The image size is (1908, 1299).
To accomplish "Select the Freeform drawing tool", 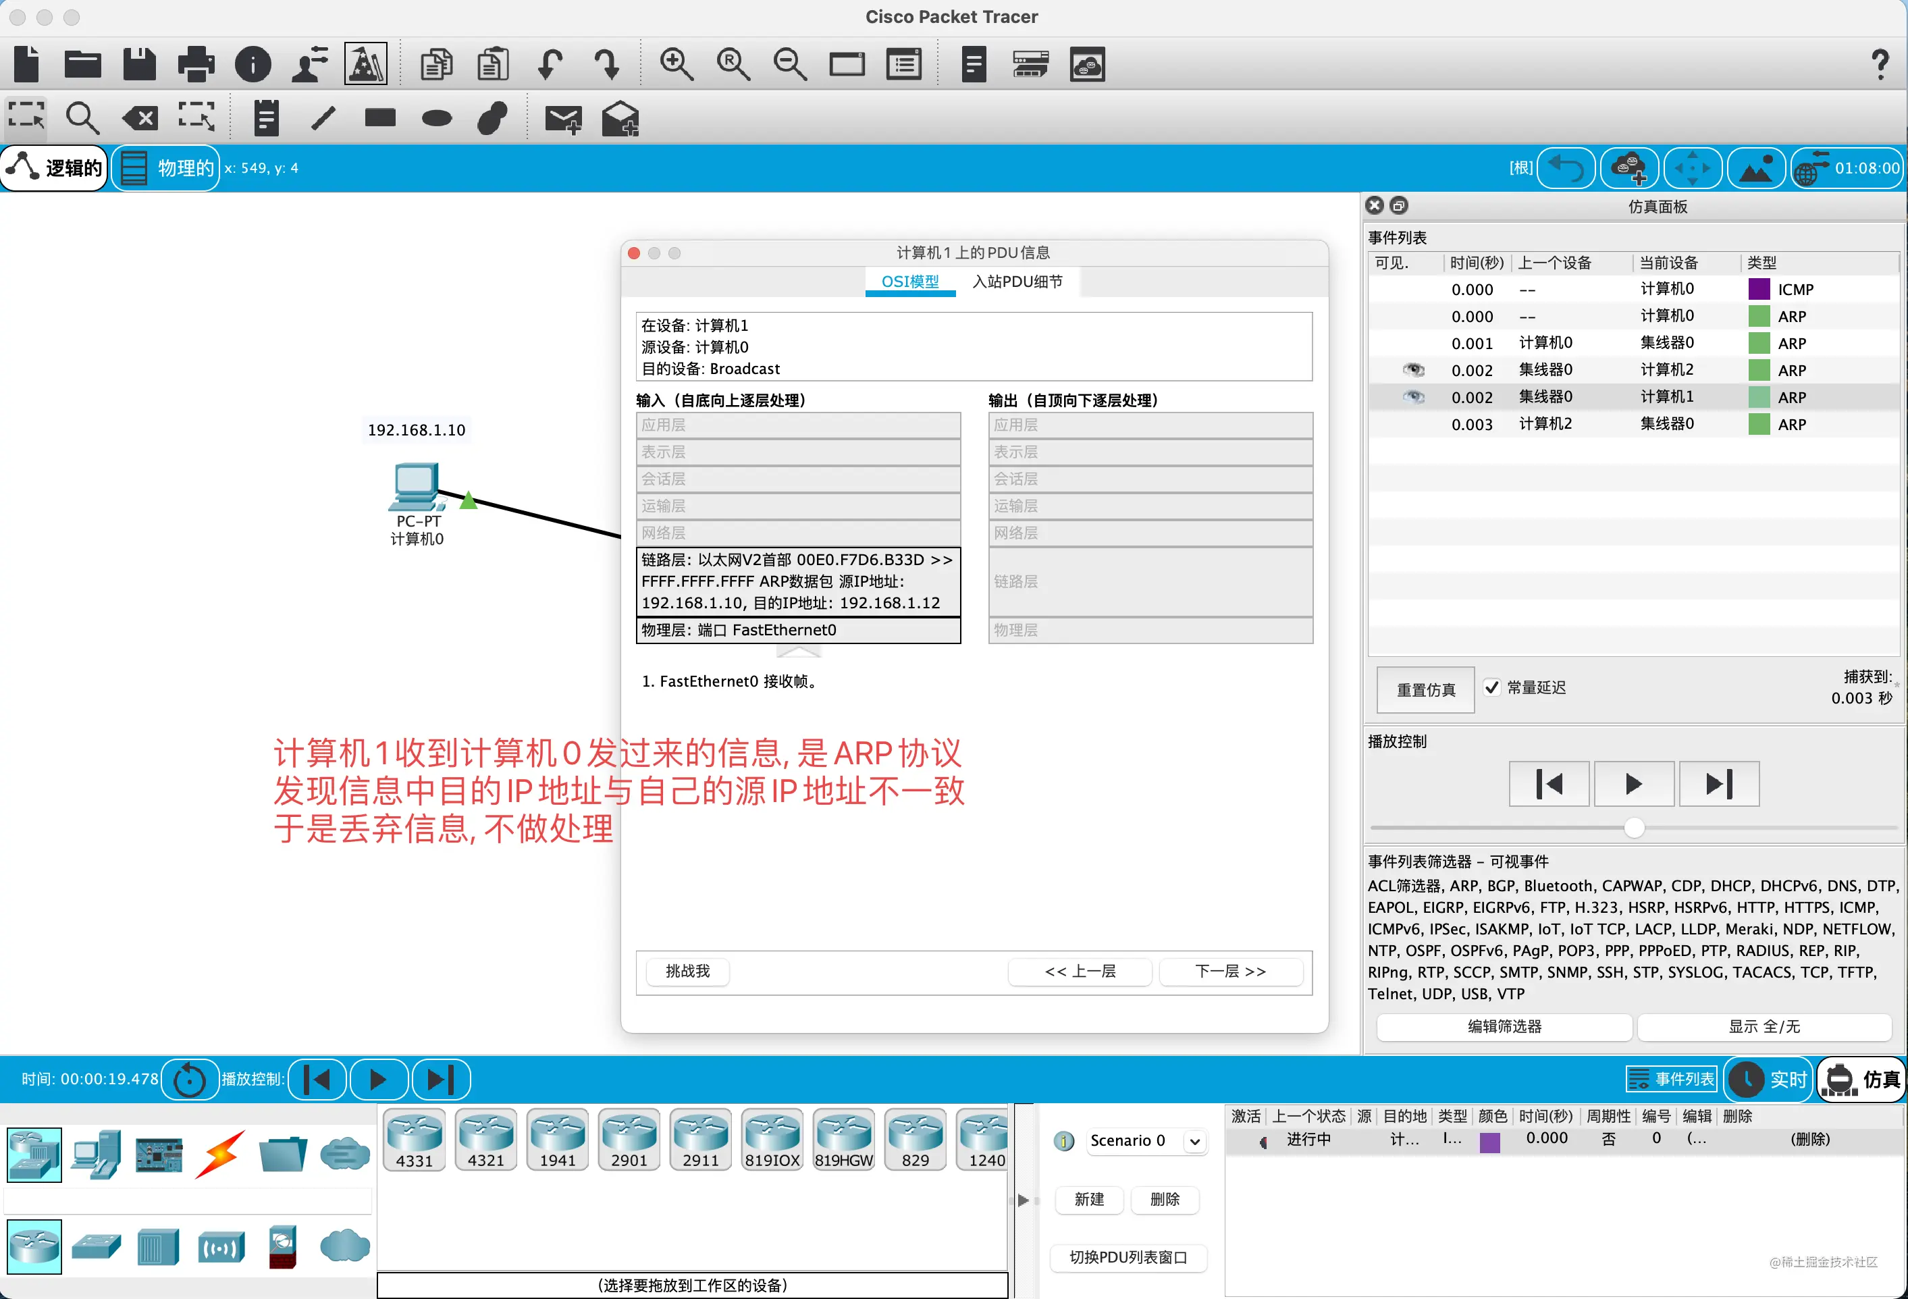I will pos(493,118).
